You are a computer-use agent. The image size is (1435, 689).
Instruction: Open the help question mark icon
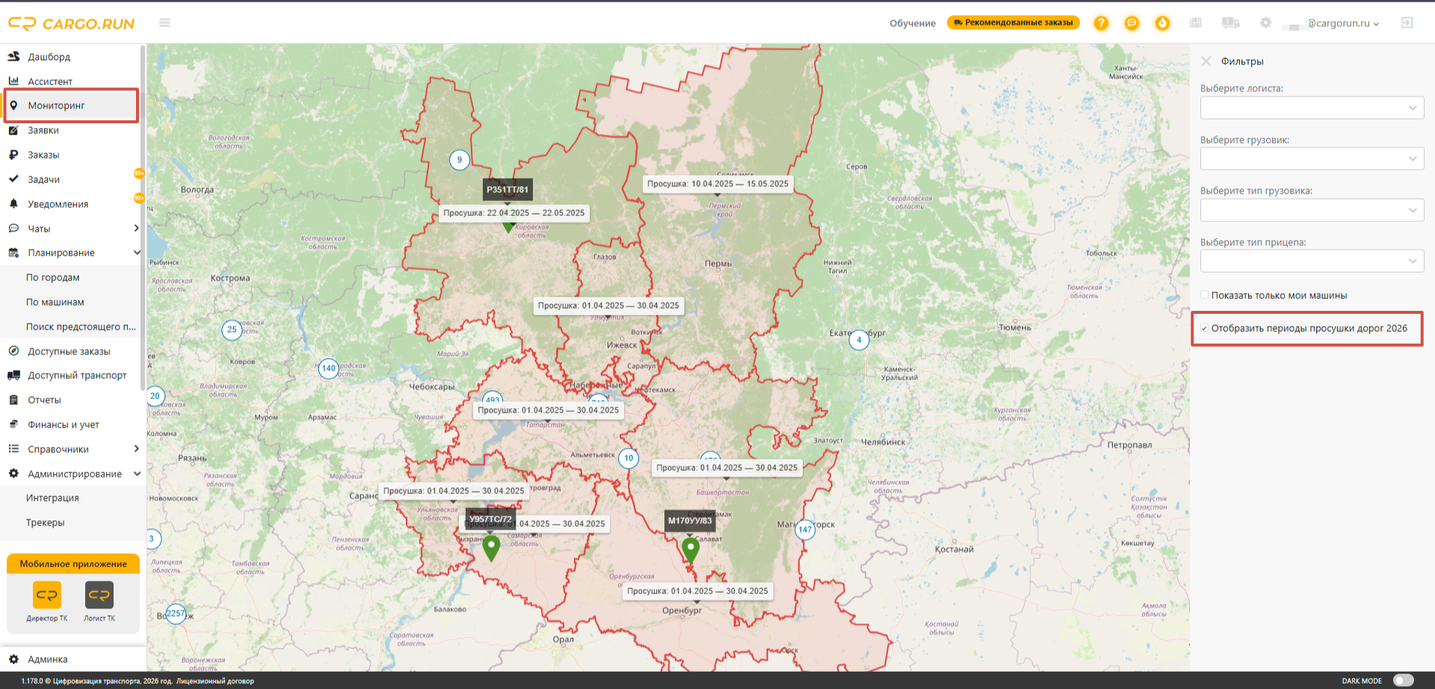1101,23
